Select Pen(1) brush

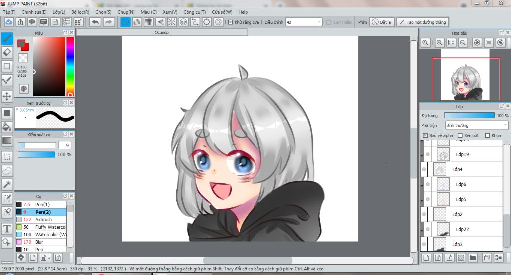[41, 204]
